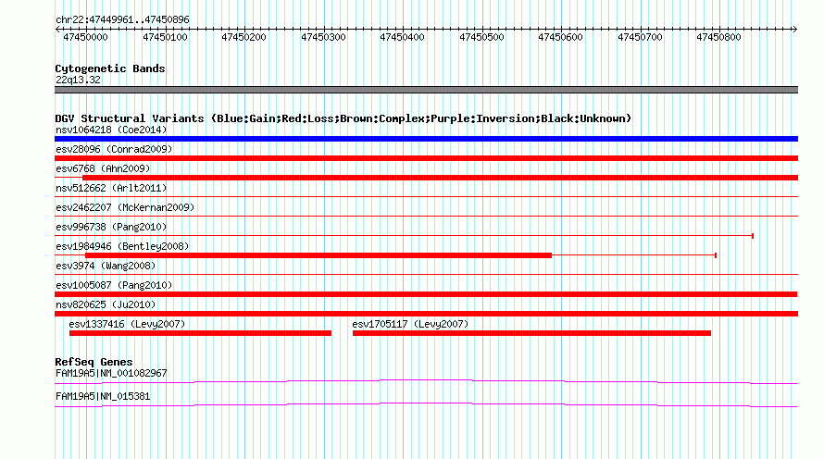This screenshot has width=824, height=459.
Task: Click ruler position label 47450500
Action: pyautogui.click(x=481, y=37)
